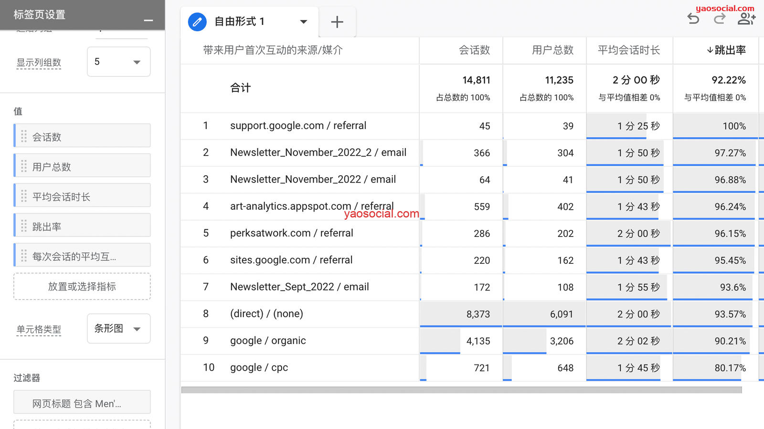Select the google / organic row
The image size is (764, 429).
[x=268, y=341]
